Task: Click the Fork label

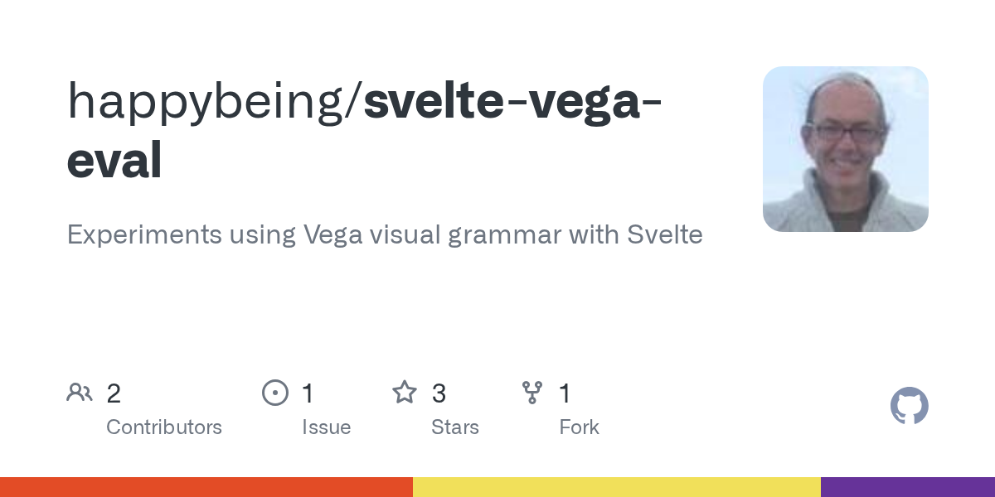Action: coord(579,427)
